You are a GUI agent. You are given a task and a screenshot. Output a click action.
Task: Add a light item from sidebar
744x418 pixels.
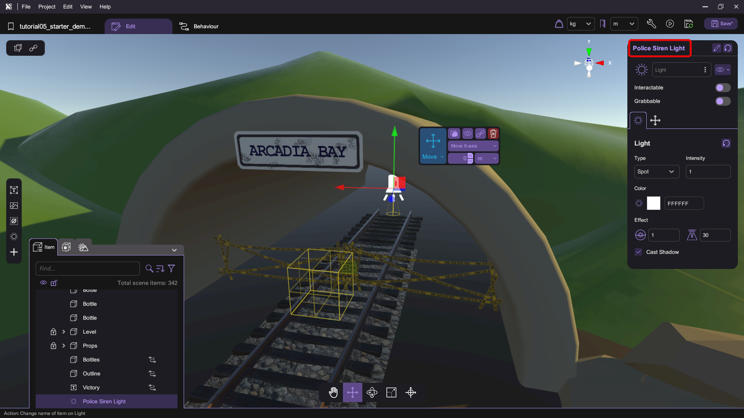tap(14, 236)
